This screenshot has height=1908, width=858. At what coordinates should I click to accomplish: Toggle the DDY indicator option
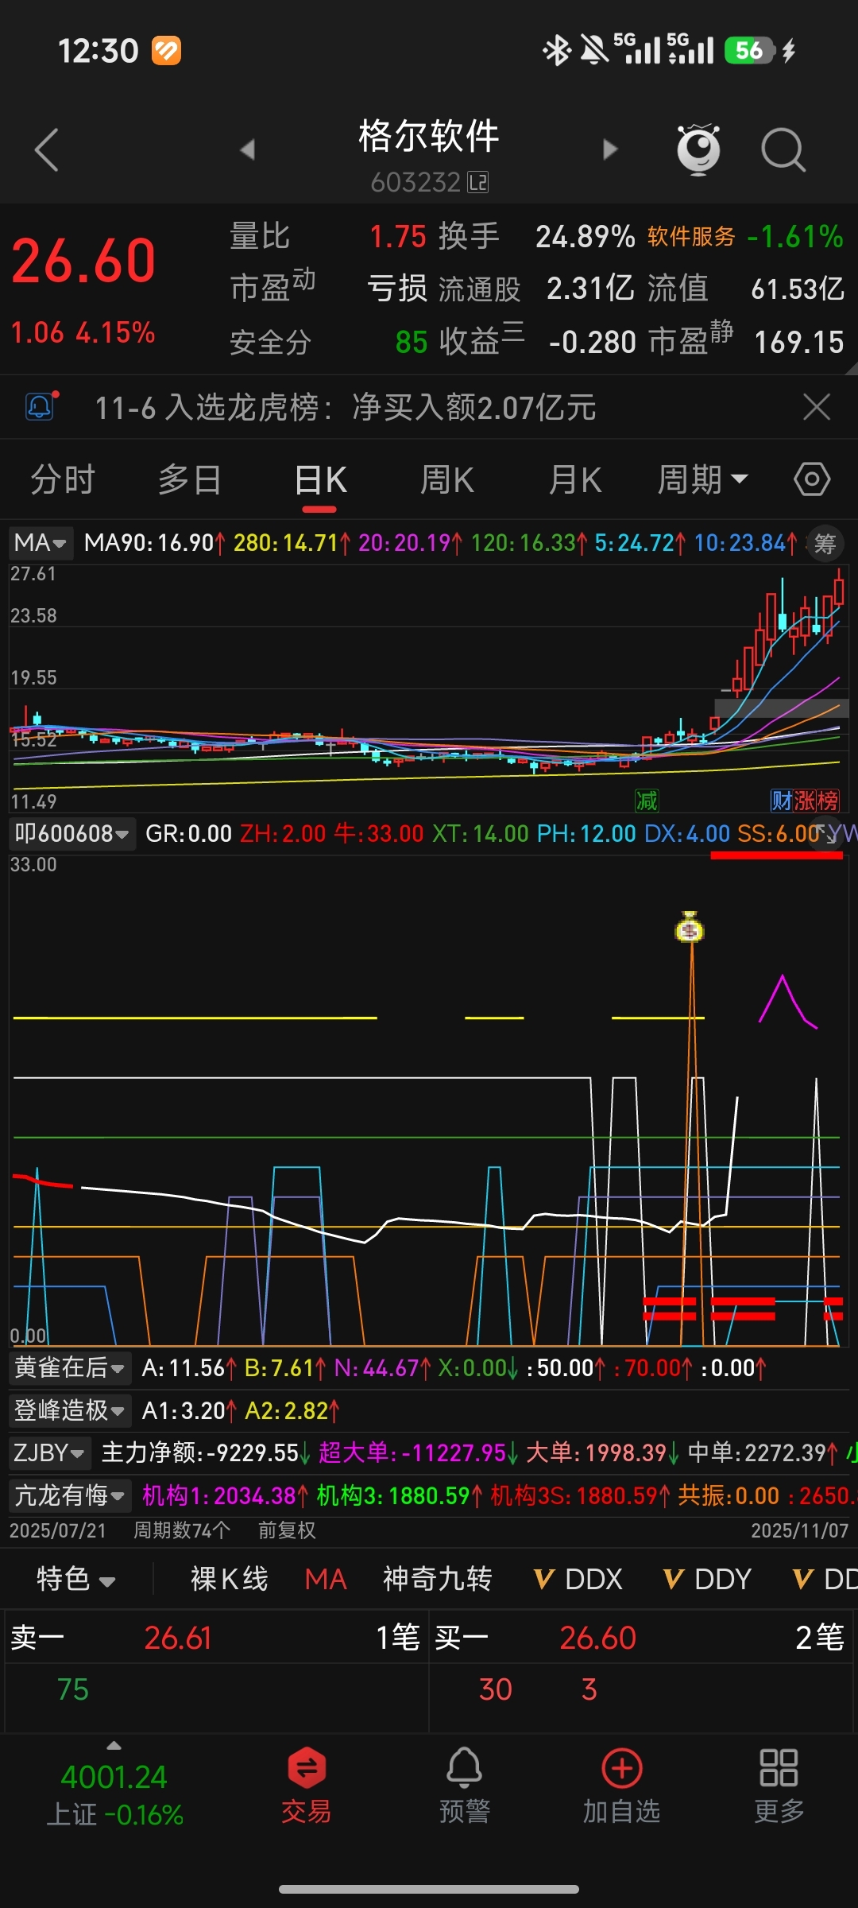(723, 1579)
